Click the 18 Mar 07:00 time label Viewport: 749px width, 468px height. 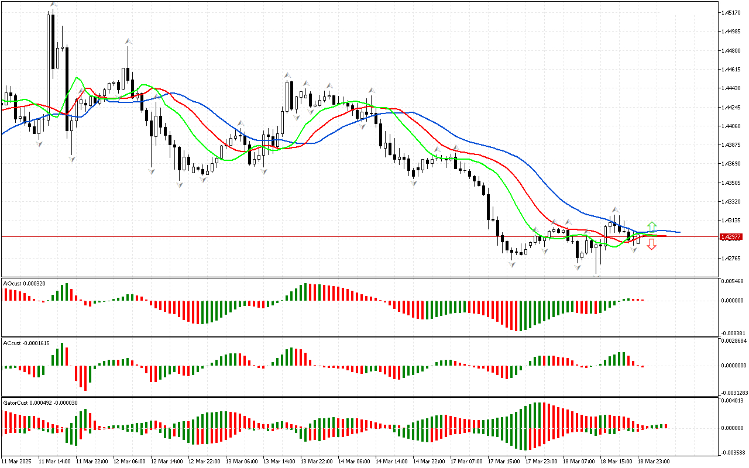579,462
